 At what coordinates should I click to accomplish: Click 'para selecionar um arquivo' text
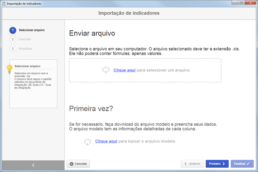(x=163, y=70)
